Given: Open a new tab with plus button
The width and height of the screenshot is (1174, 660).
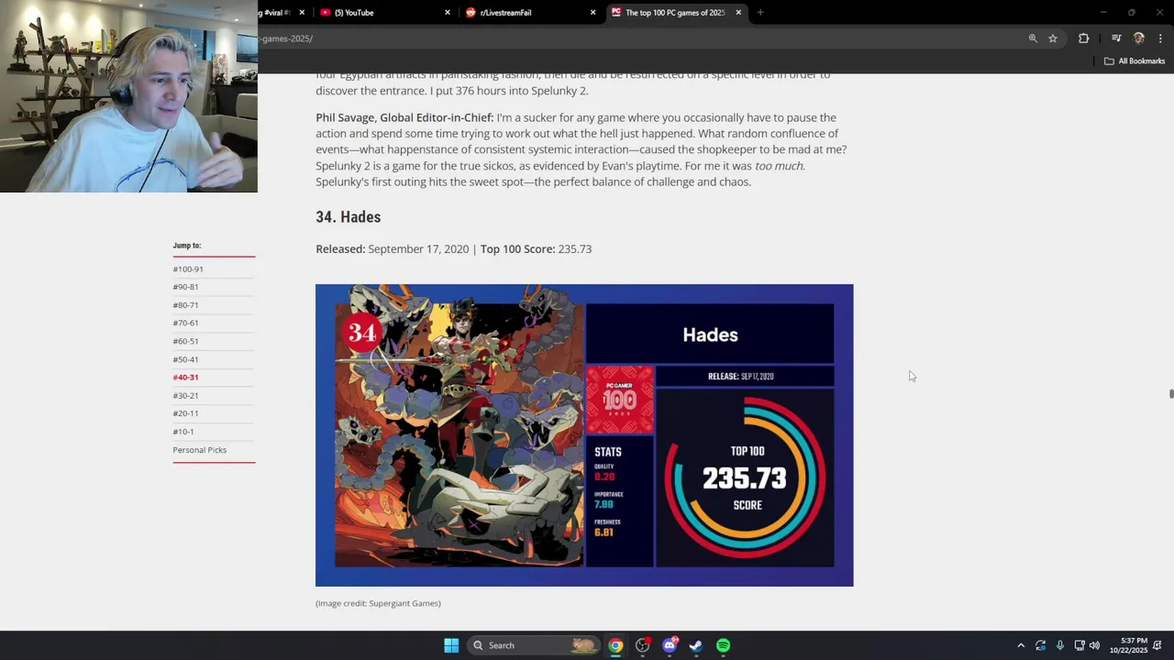Looking at the screenshot, I should click(x=760, y=13).
